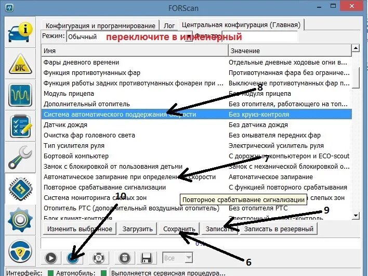Viewport: 368px width, 276px height.
Task: Click value Электрический усилитель руля
Action: tap(276, 146)
